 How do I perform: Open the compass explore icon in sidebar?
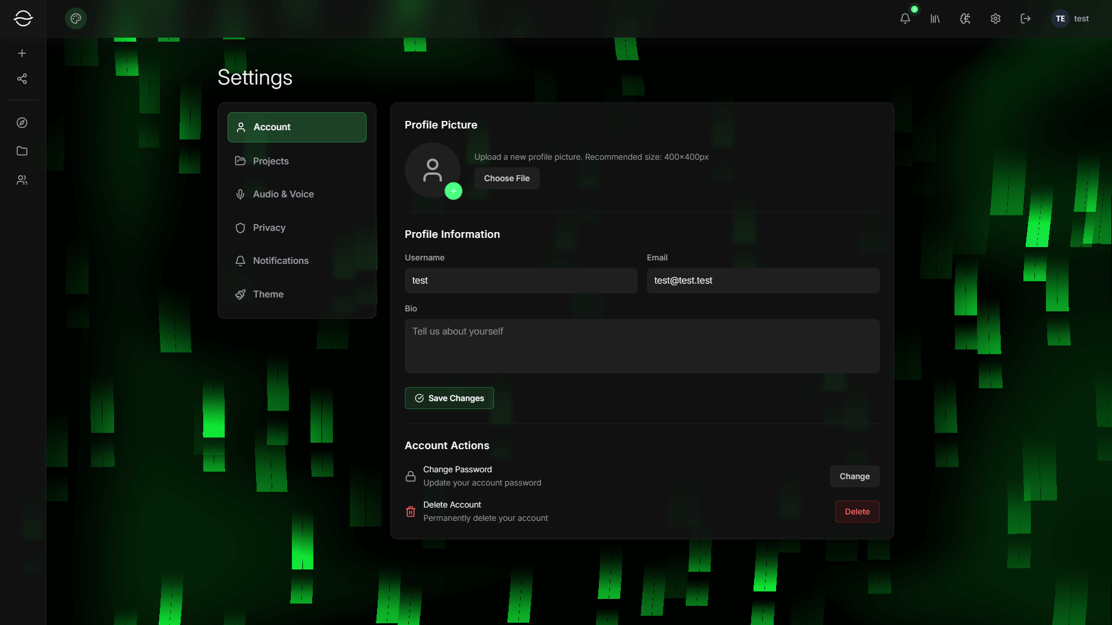click(x=22, y=123)
